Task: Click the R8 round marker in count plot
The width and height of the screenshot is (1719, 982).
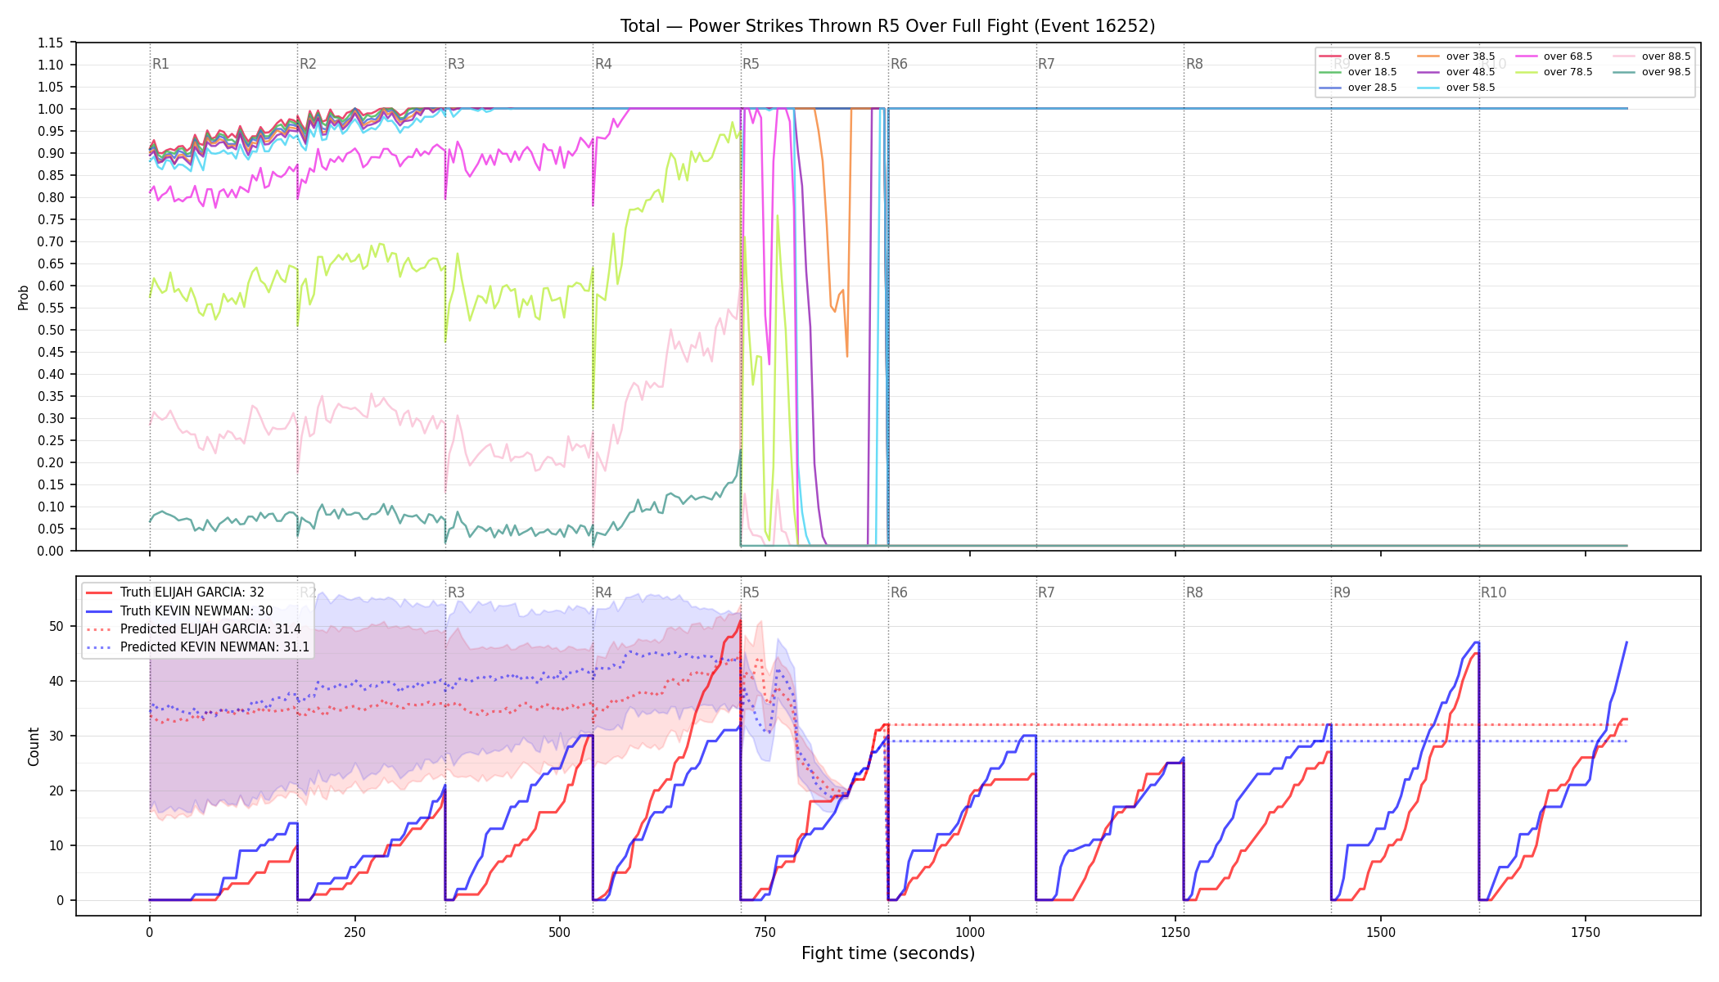Action: [1194, 592]
